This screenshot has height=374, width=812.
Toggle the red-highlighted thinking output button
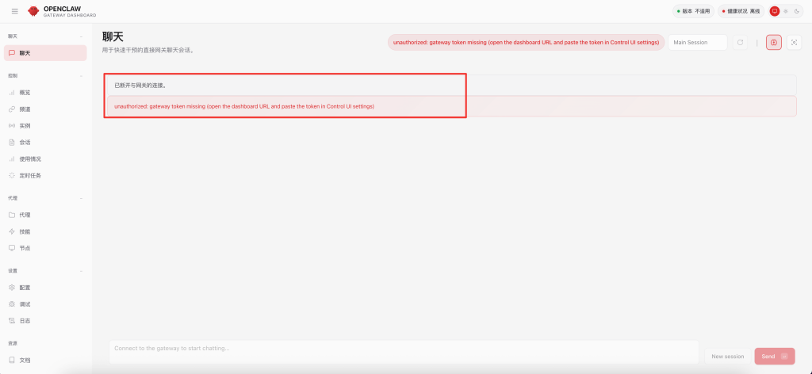(x=774, y=42)
